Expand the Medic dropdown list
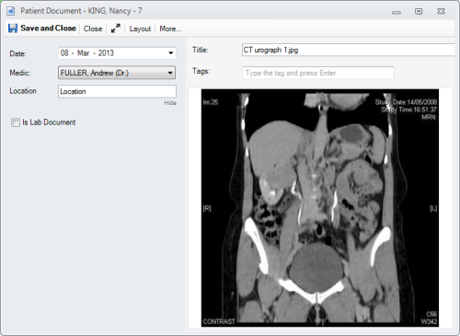Image resolution: width=460 pixels, height=336 pixels. point(170,73)
